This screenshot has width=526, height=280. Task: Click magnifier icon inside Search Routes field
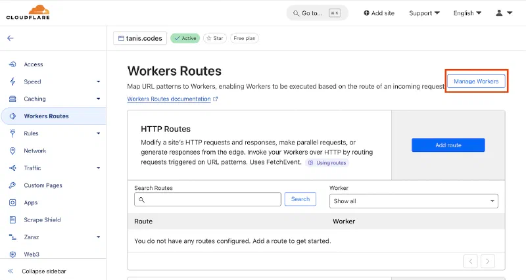tap(141, 200)
